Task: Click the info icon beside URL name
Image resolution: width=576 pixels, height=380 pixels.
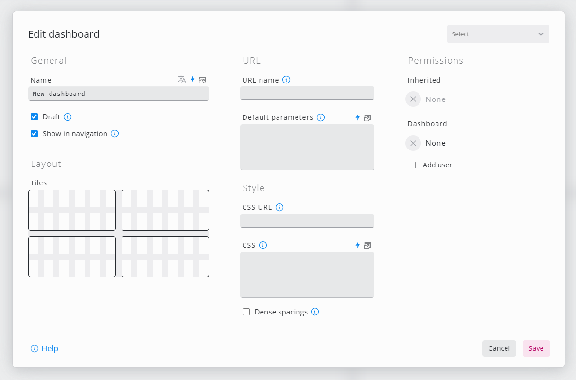Action: (286, 80)
